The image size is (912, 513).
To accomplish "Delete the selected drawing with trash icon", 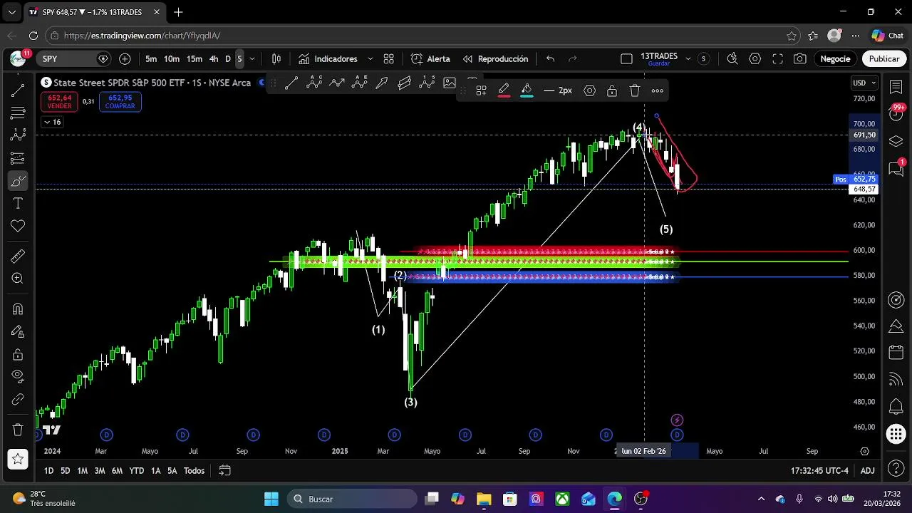I will pos(635,90).
